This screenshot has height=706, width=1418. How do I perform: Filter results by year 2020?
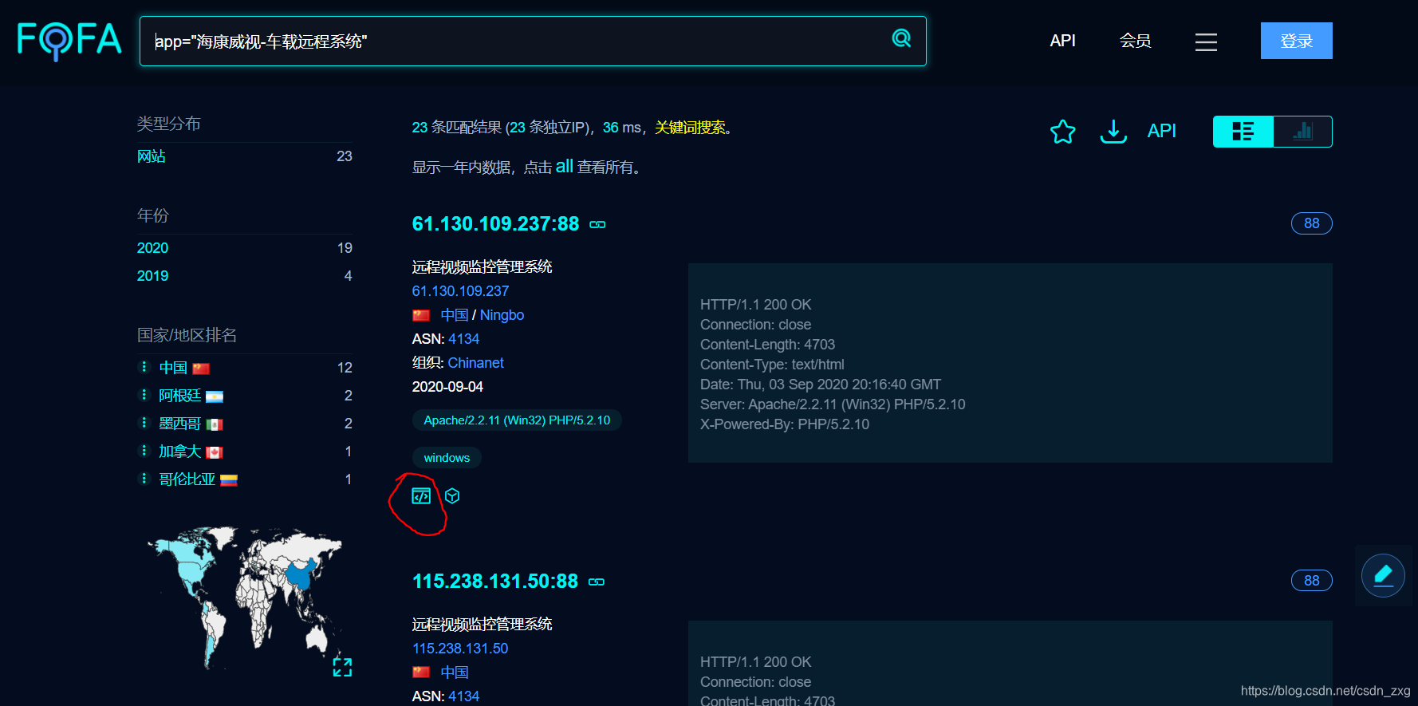tap(152, 248)
